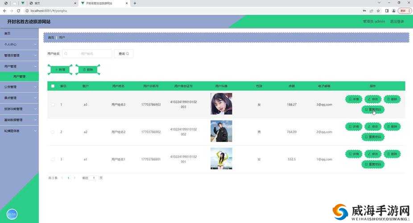Open 首页 item in the sidebar
Viewport: 413px width, 223px height.
pos(19,33)
